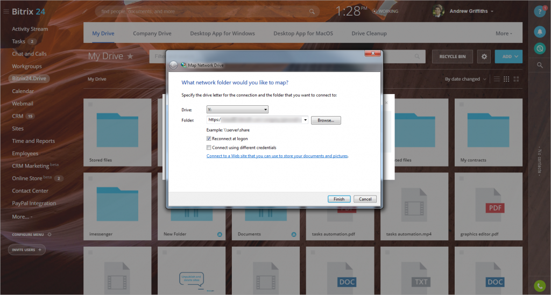Click My Drive breadcrumb text

97,79
